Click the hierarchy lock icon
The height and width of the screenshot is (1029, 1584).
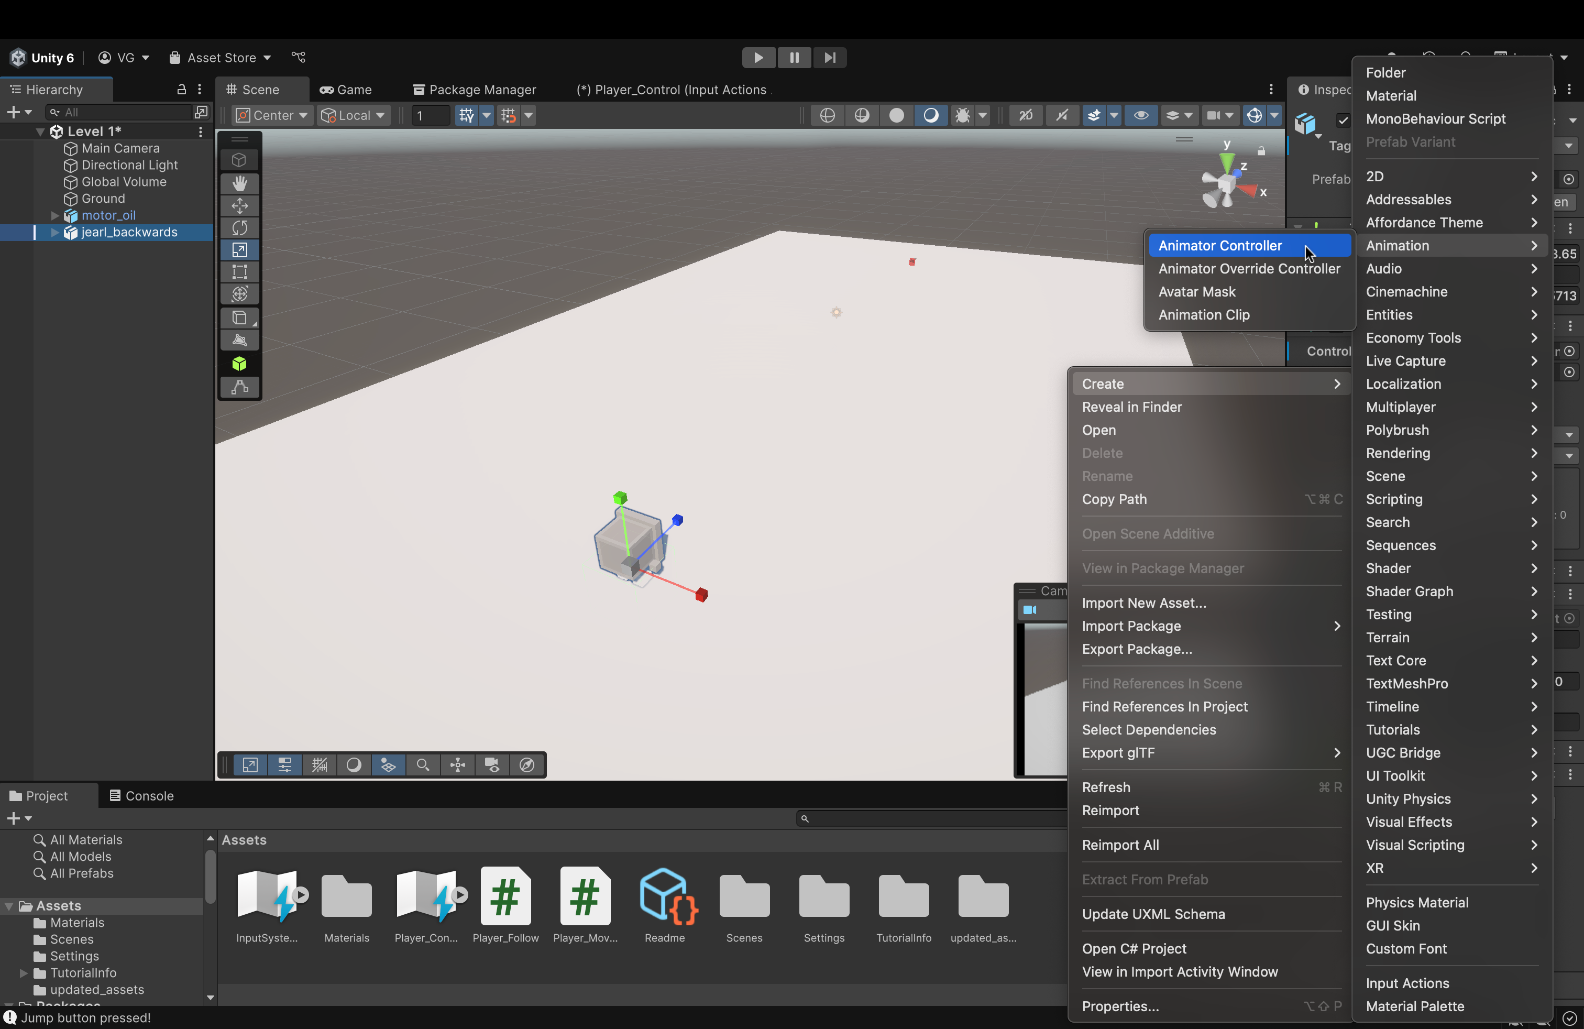click(181, 89)
